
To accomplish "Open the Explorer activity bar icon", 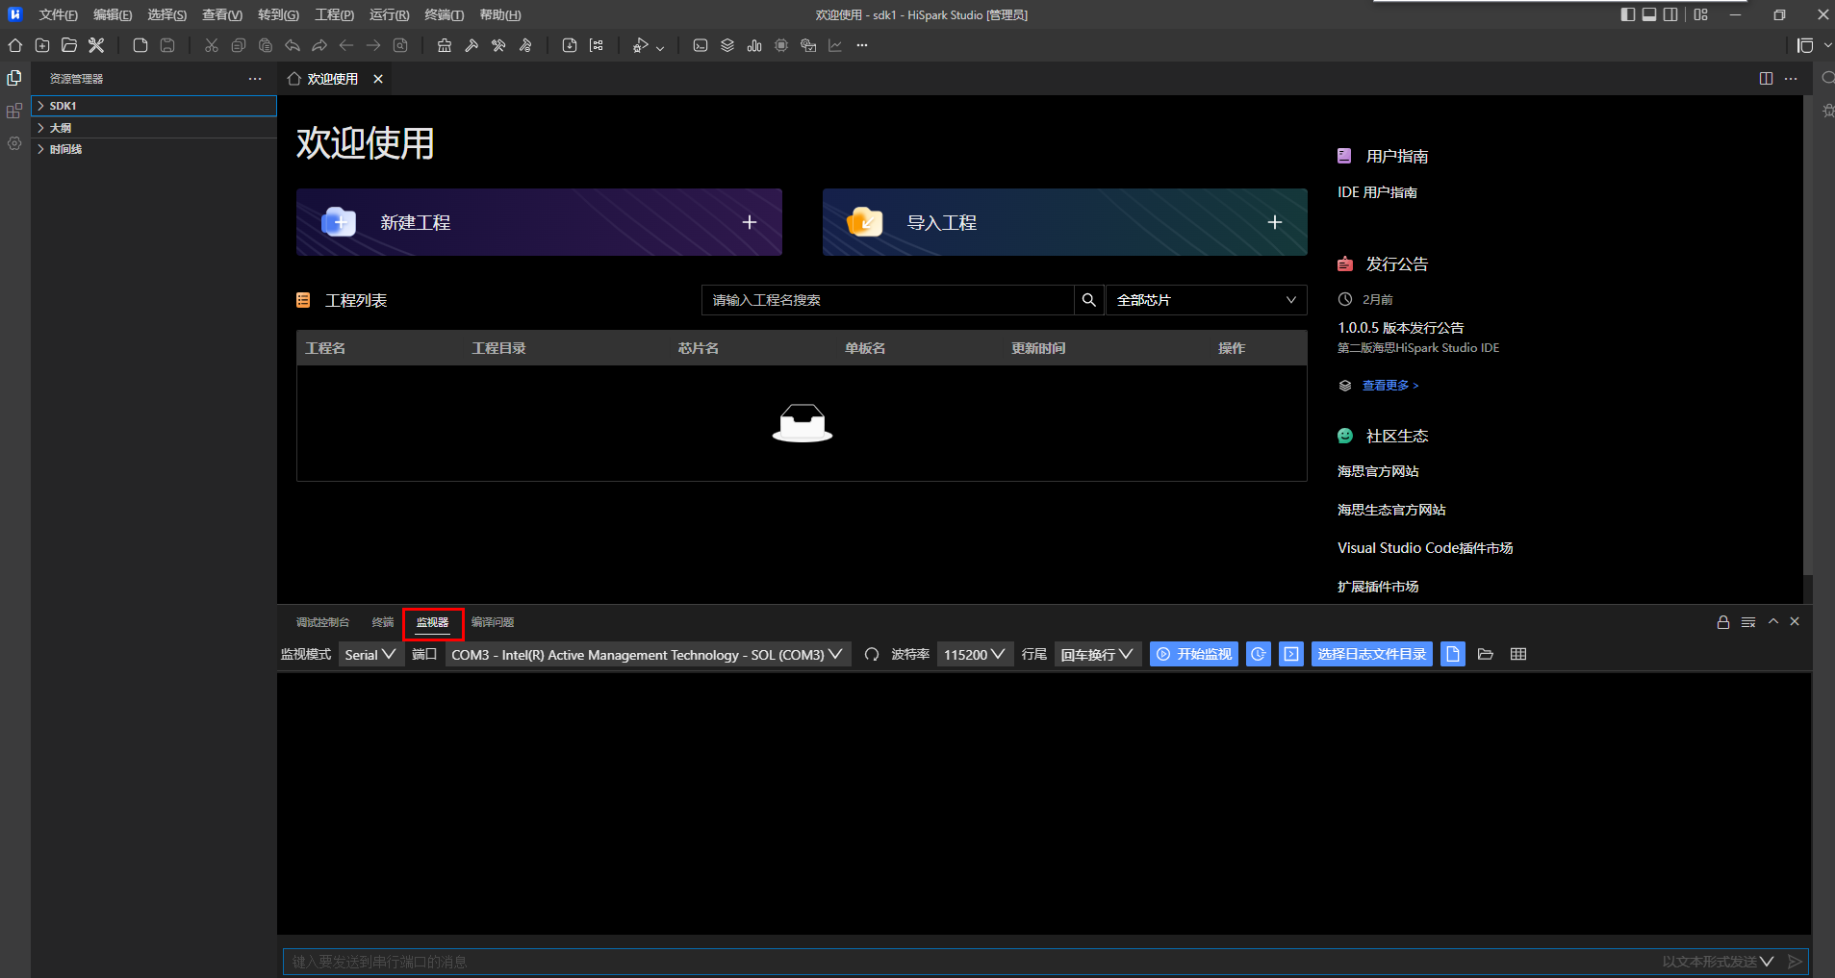I will click(14, 79).
